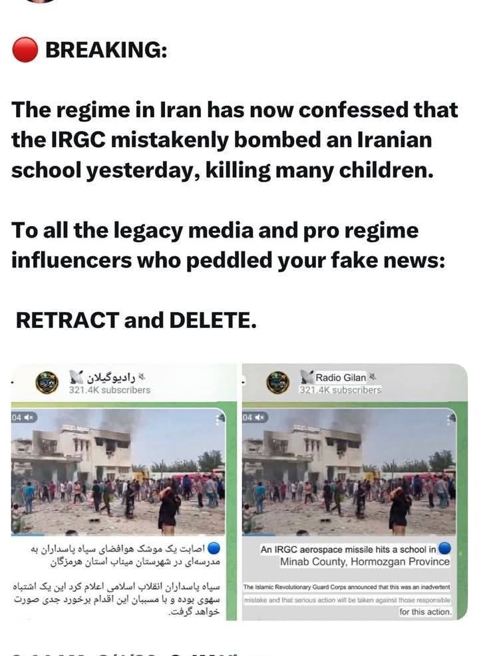Tap satellite dish icon beside Persian channel name
The height and width of the screenshot is (656, 479).
click(x=76, y=377)
